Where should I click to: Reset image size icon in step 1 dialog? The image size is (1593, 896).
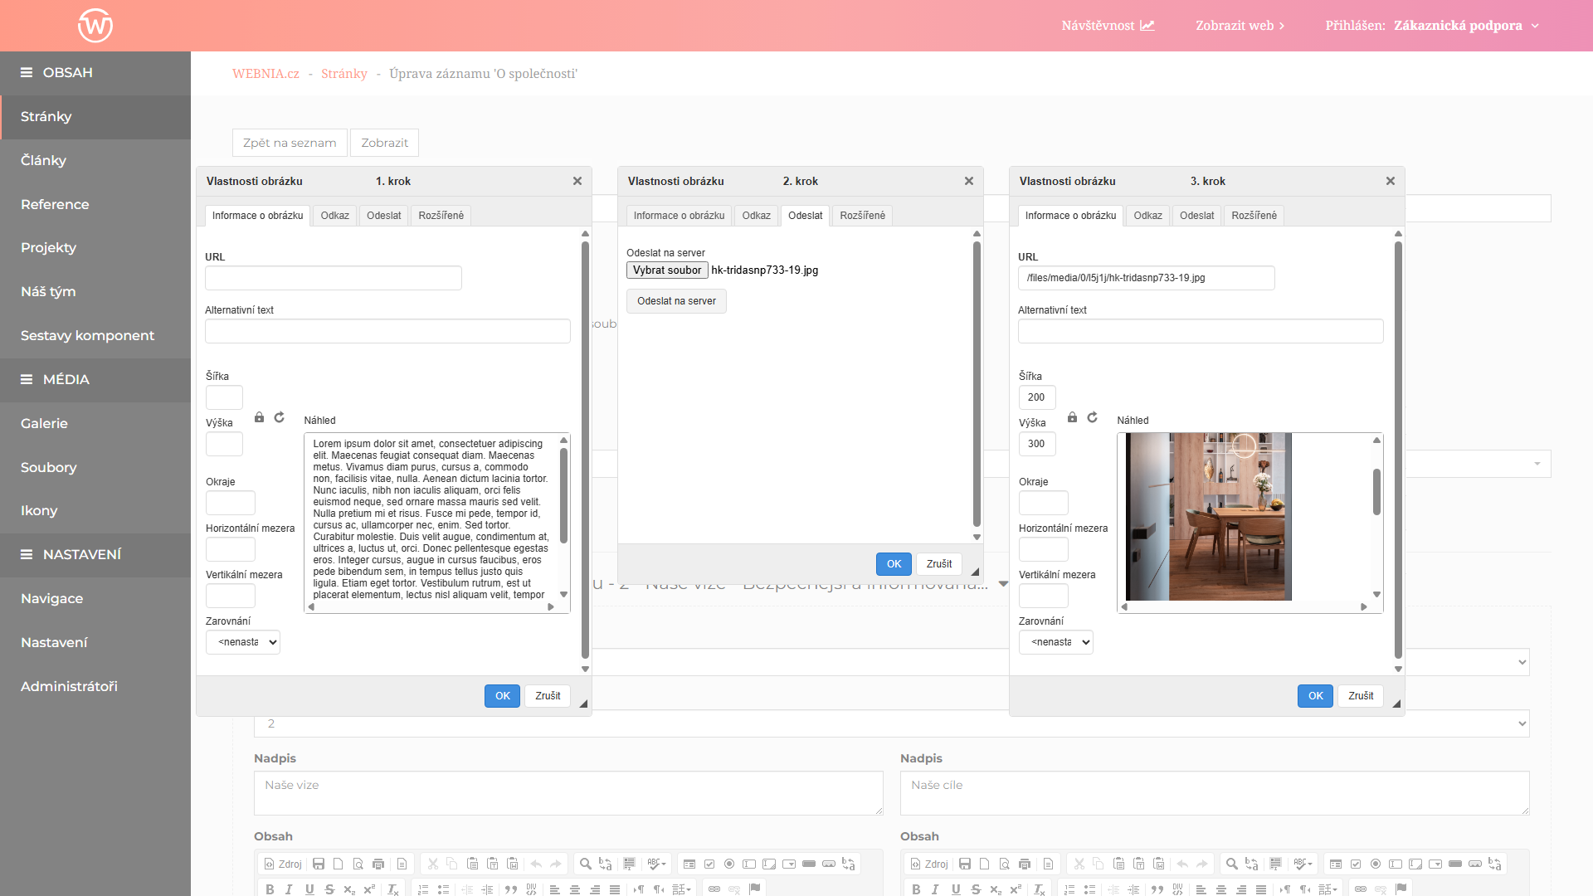coord(280,417)
